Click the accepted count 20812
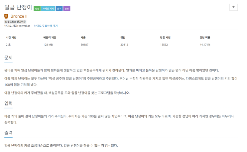This screenshot has height=152, width=247. coord(124,45)
